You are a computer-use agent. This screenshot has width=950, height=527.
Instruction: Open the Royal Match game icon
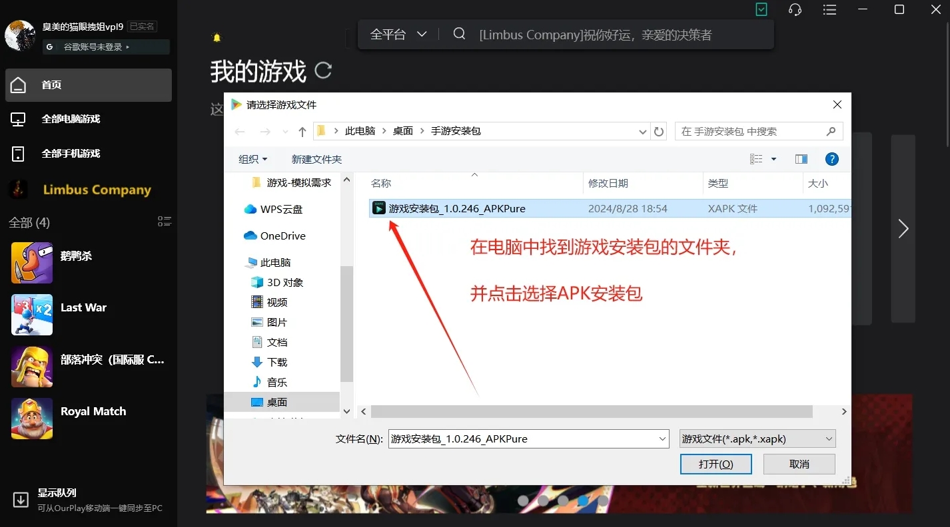(x=32, y=419)
